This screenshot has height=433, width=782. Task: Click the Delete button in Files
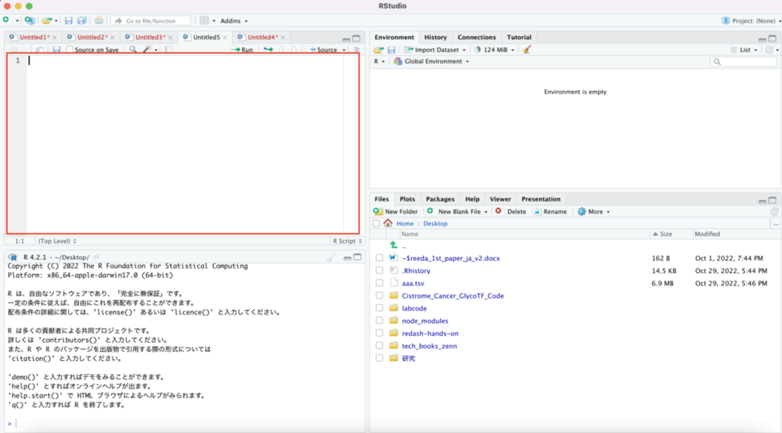click(x=511, y=211)
